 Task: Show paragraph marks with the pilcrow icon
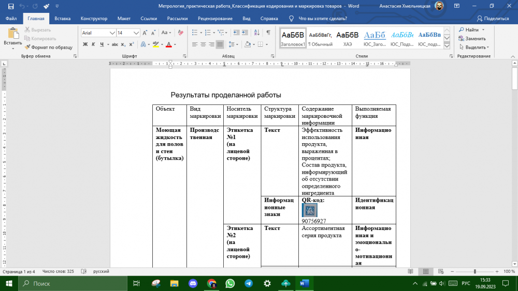tap(268, 33)
